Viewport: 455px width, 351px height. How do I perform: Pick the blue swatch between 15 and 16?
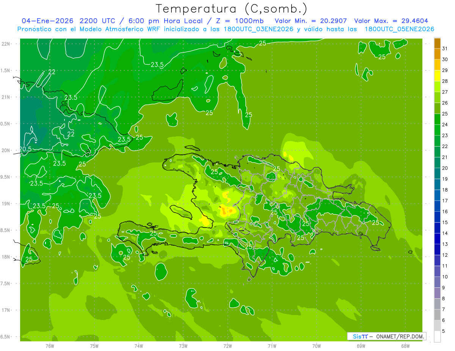click(437, 217)
